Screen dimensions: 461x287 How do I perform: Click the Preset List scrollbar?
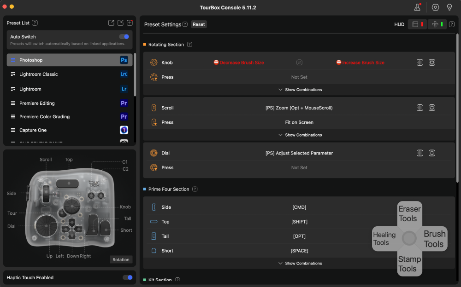[x=135, y=75]
